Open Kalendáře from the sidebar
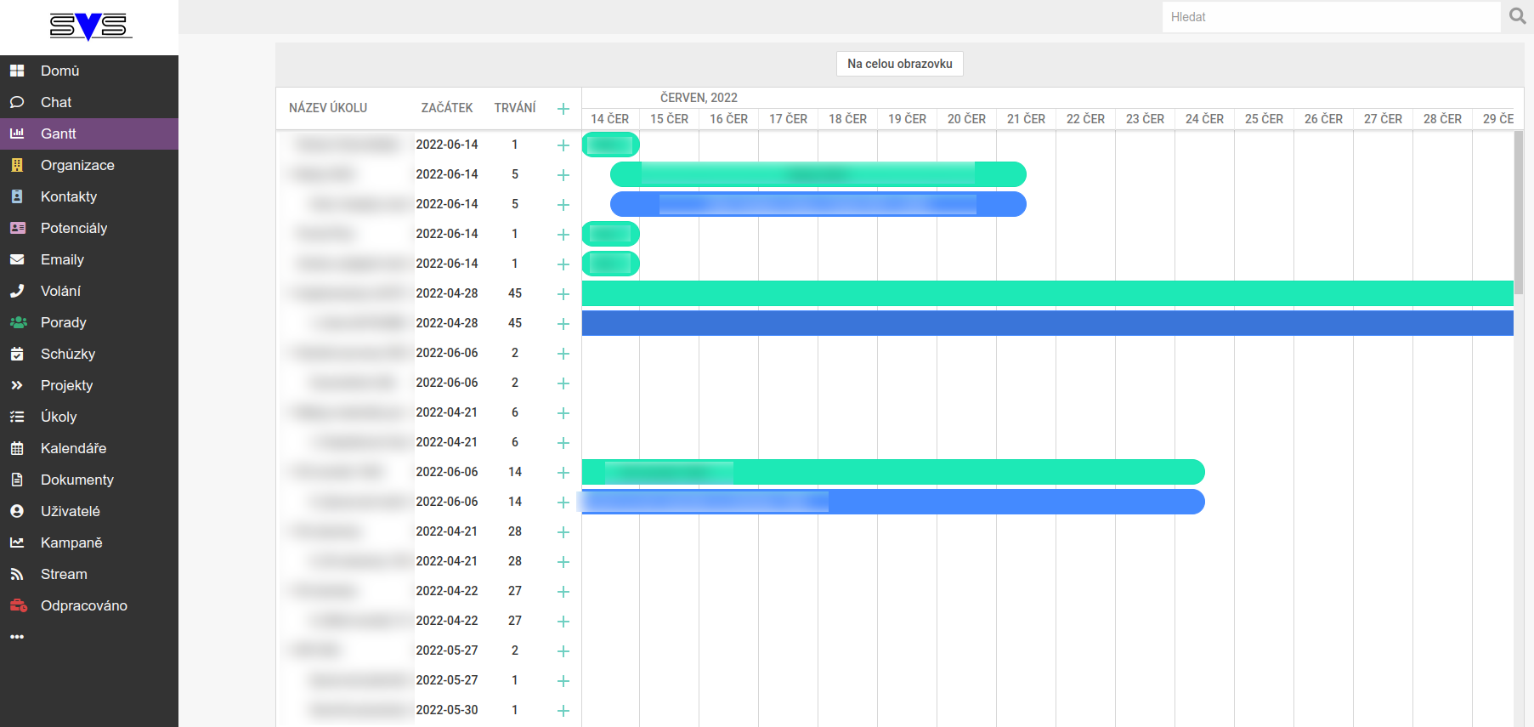 tap(73, 448)
